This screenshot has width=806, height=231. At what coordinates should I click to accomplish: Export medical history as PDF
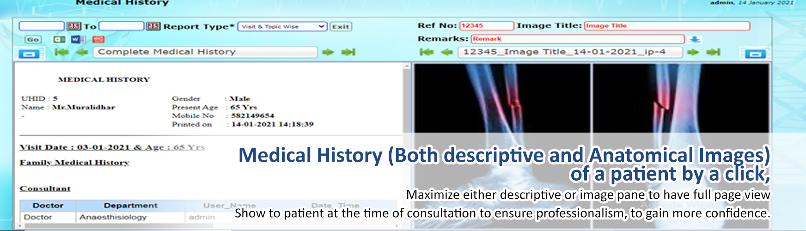click(x=98, y=40)
